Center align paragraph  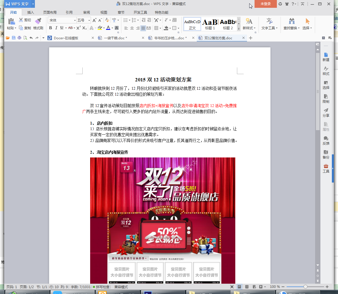132,28
